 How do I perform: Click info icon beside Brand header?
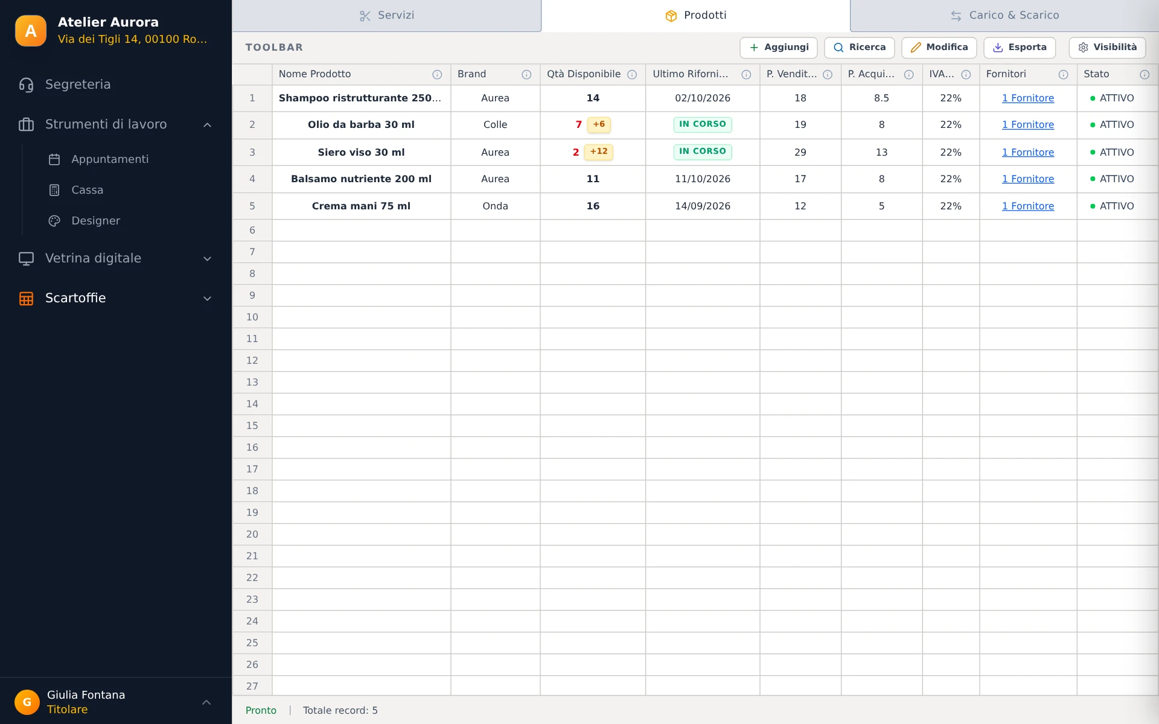[526, 74]
